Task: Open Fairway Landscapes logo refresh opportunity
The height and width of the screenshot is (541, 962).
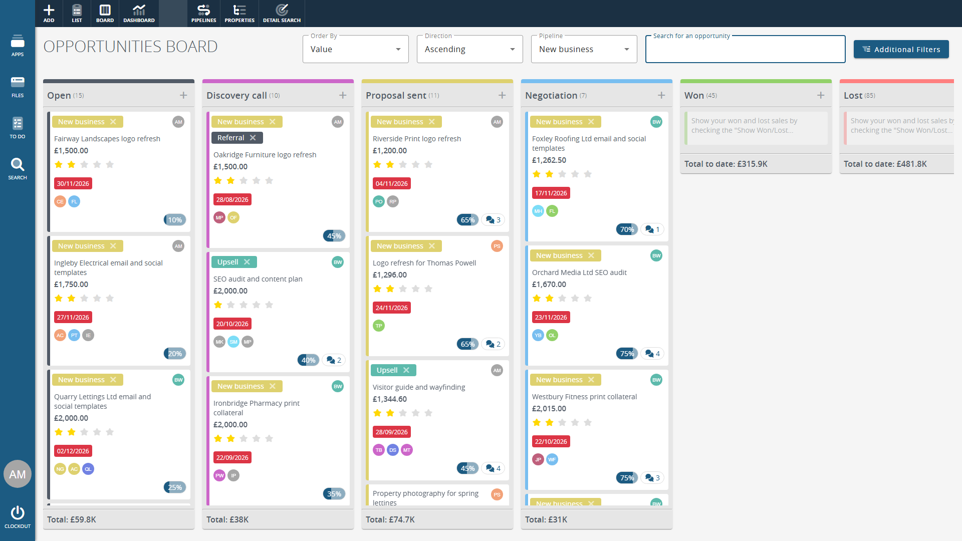Action: 107,139
